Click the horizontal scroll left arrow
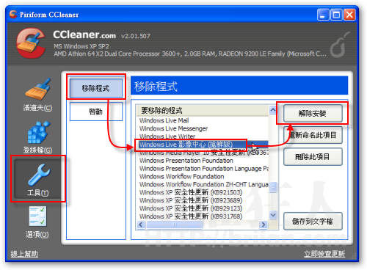This screenshot has width=367, height=270. pos(141,225)
